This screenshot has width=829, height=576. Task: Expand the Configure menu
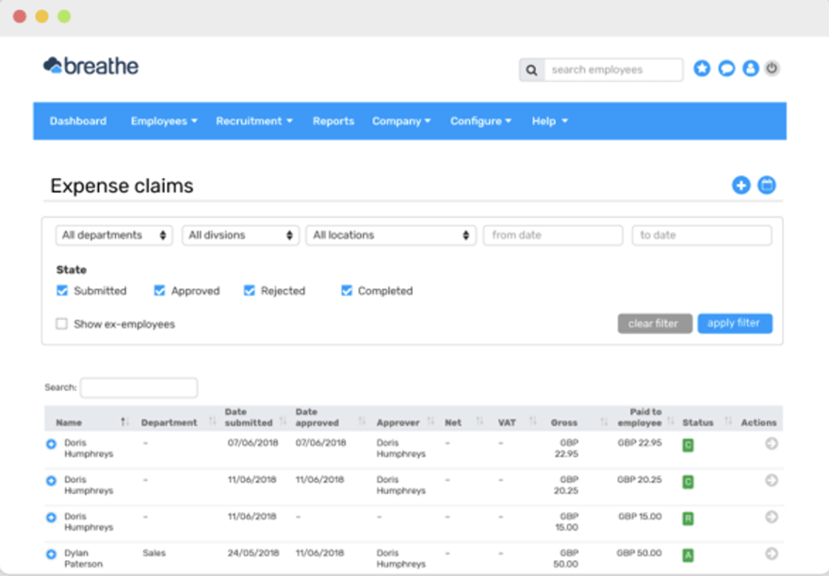pyautogui.click(x=480, y=121)
